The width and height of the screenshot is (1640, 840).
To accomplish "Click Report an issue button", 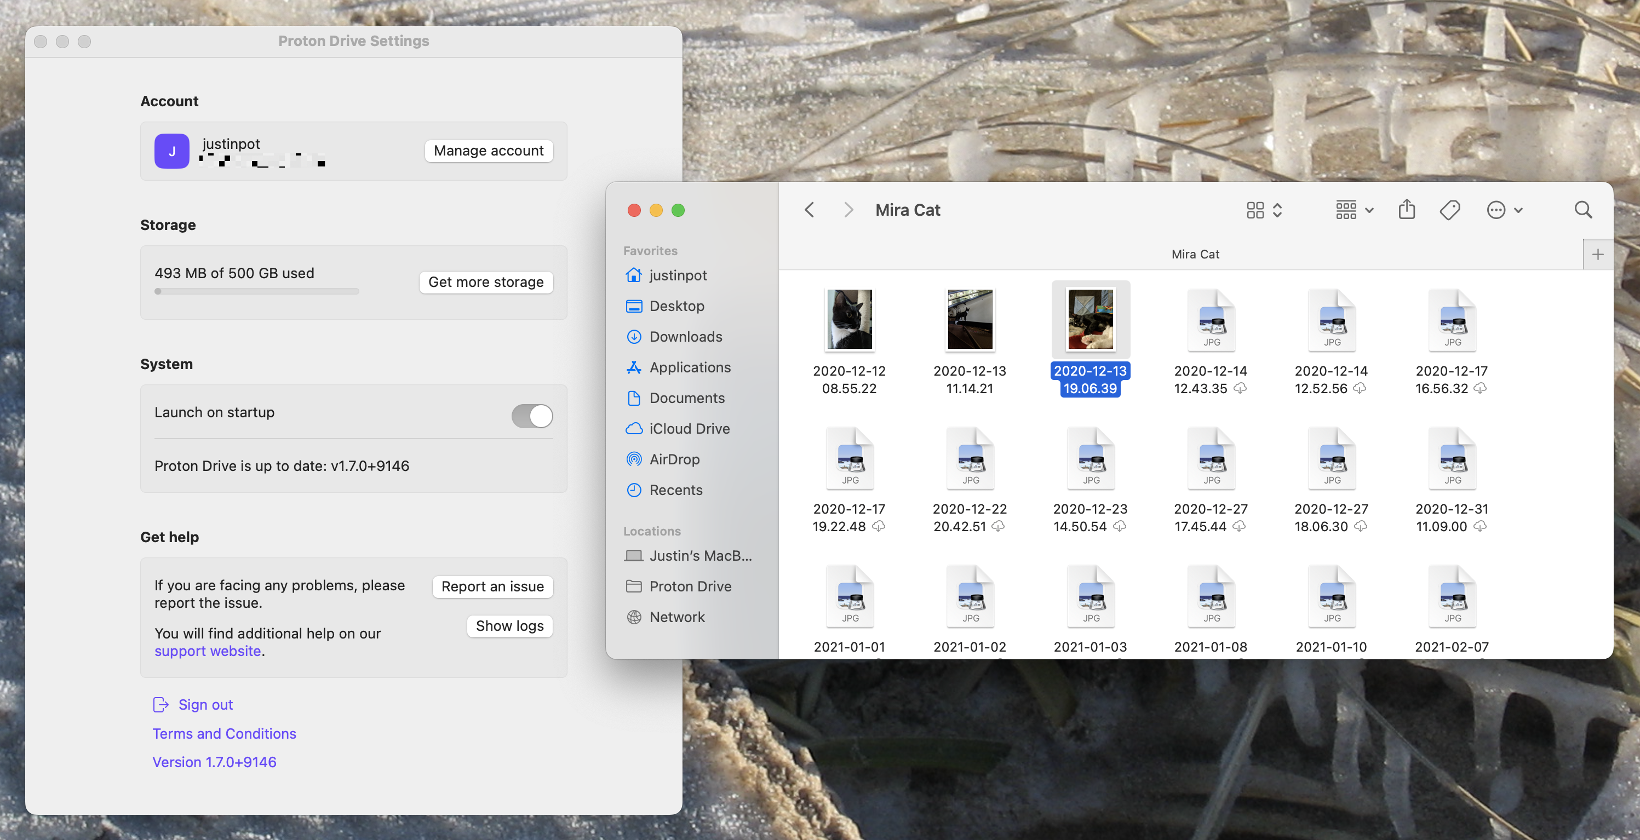I will pos(492,586).
